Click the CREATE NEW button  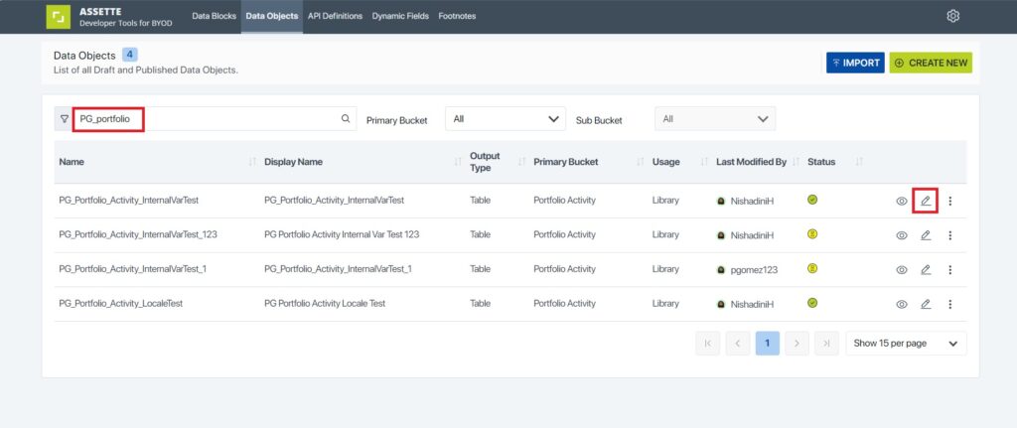pos(931,63)
